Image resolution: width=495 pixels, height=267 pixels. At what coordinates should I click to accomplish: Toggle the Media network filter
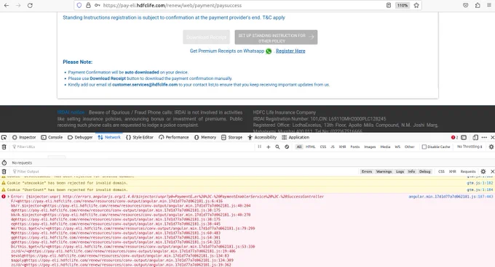point(385,147)
